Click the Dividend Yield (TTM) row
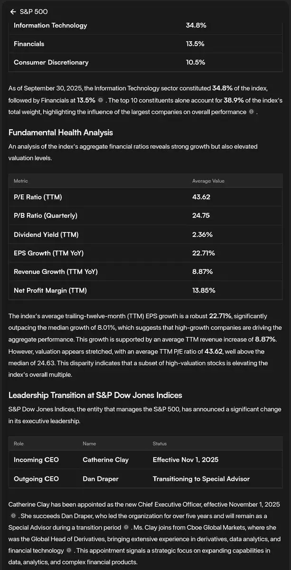The image size is (291, 570). point(145,235)
